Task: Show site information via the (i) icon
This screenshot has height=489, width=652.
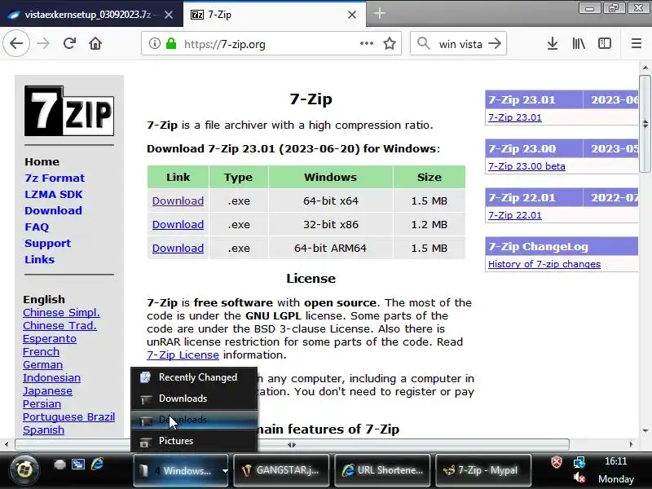Action: [x=154, y=43]
